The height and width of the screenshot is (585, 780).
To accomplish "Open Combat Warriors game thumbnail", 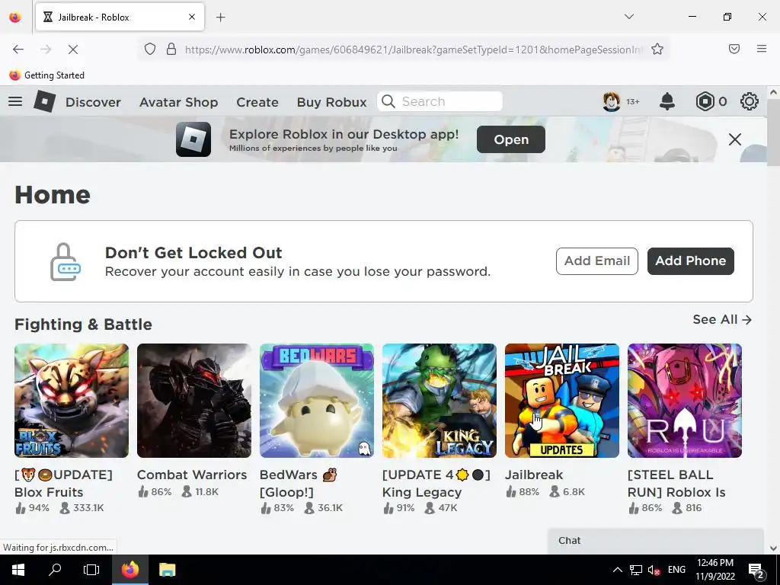I will 194,401.
